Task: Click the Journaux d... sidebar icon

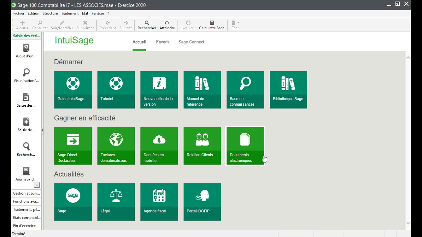Action: (26, 174)
